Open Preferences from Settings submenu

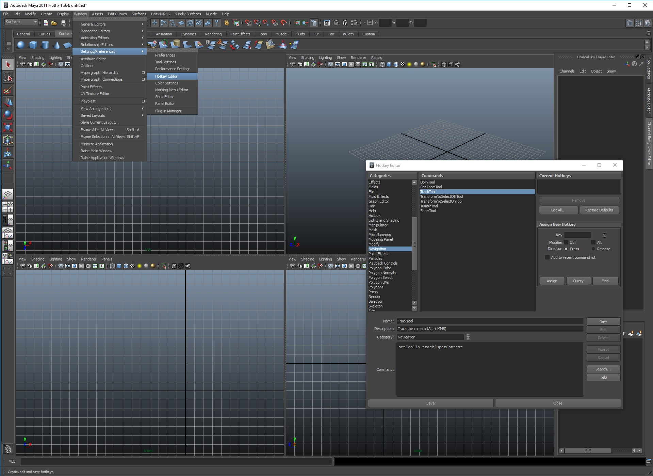[173, 55]
